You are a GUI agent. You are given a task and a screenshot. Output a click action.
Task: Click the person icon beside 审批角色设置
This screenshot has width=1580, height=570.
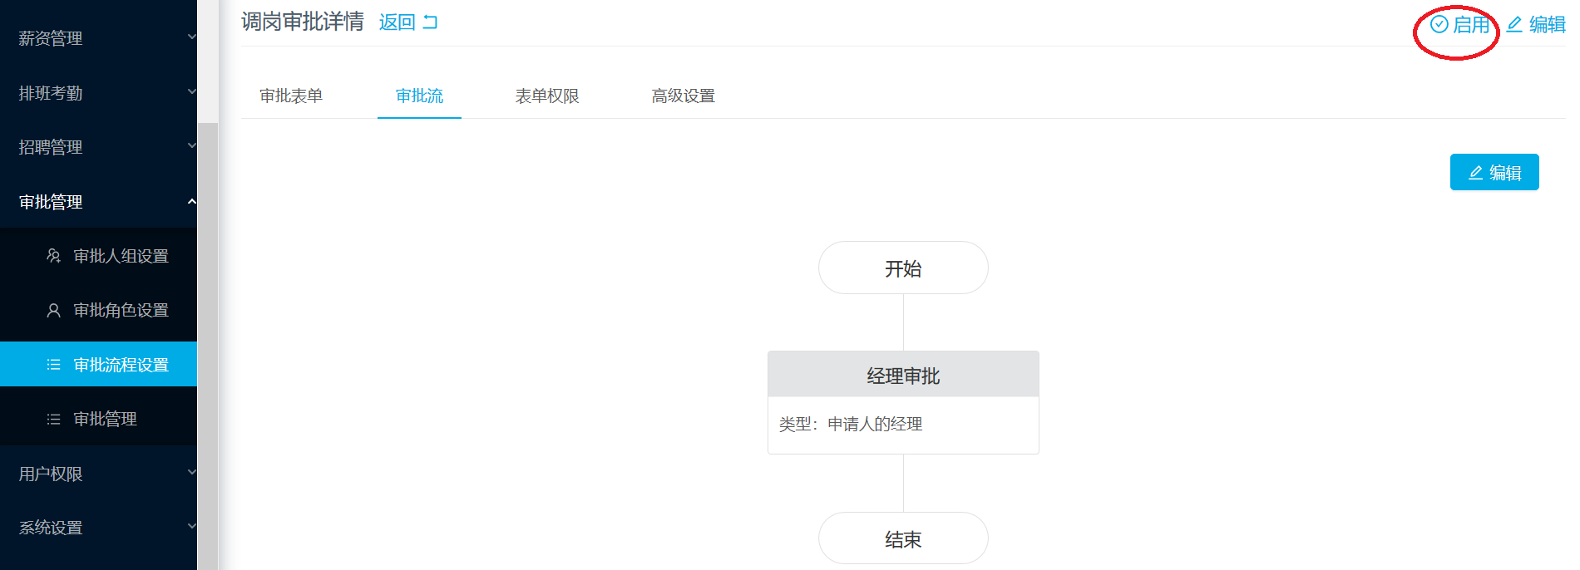(x=54, y=310)
